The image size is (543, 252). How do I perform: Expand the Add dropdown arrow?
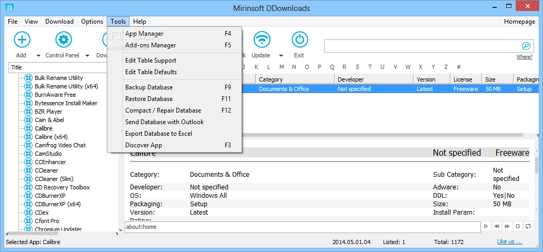click(x=38, y=55)
